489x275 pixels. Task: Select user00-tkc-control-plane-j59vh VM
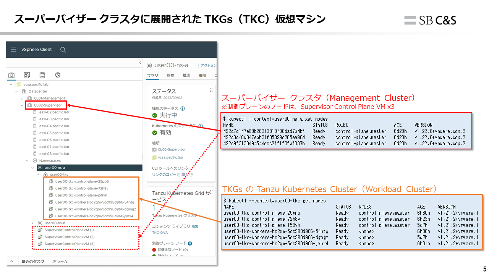click(81, 195)
